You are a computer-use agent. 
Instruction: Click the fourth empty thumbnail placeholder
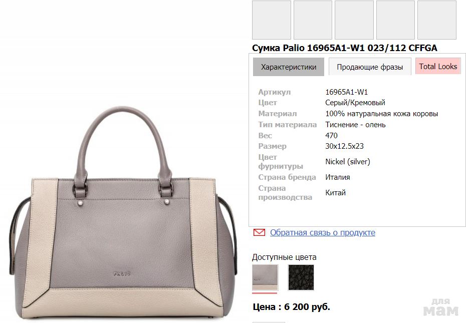coord(395,20)
